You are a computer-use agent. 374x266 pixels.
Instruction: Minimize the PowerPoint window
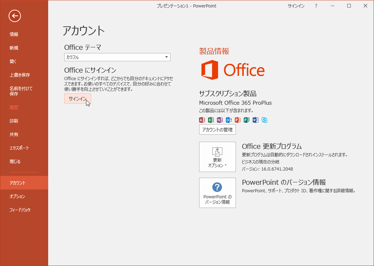coord(333,6)
